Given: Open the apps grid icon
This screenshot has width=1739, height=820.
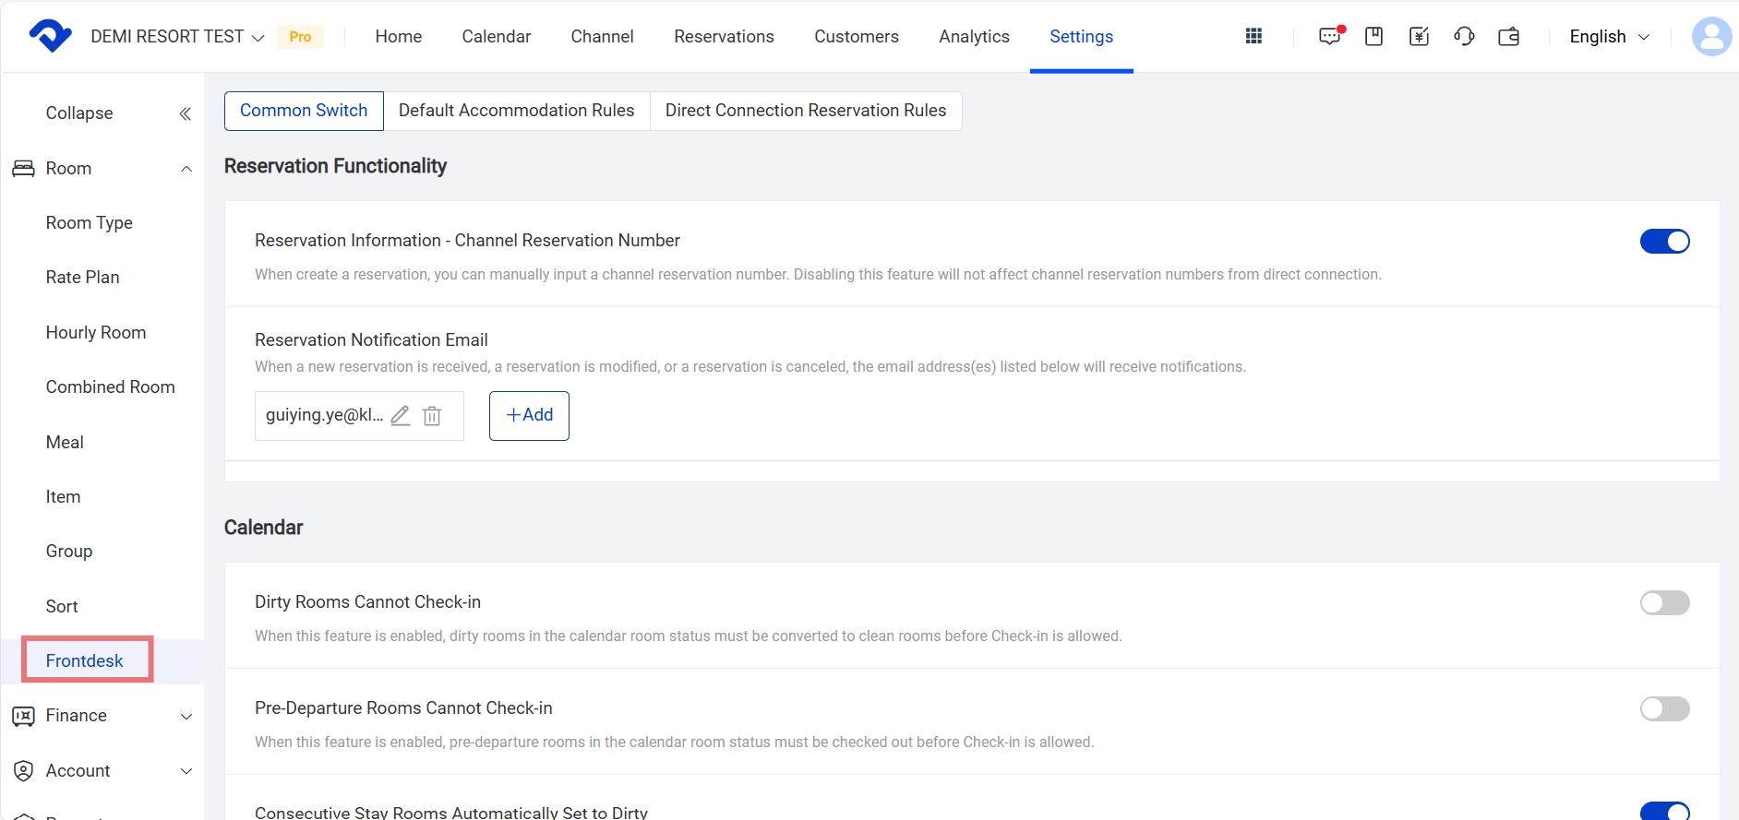Looking at the screenshot, I should click(x=1253, y=36).
